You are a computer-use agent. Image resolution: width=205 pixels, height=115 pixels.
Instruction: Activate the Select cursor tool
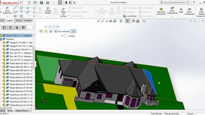tap(60, 3)
